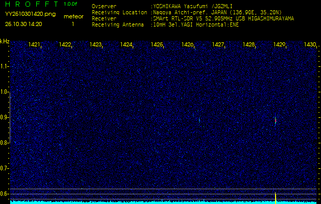Click the Receiving Location label

click(x=119, y=12)
